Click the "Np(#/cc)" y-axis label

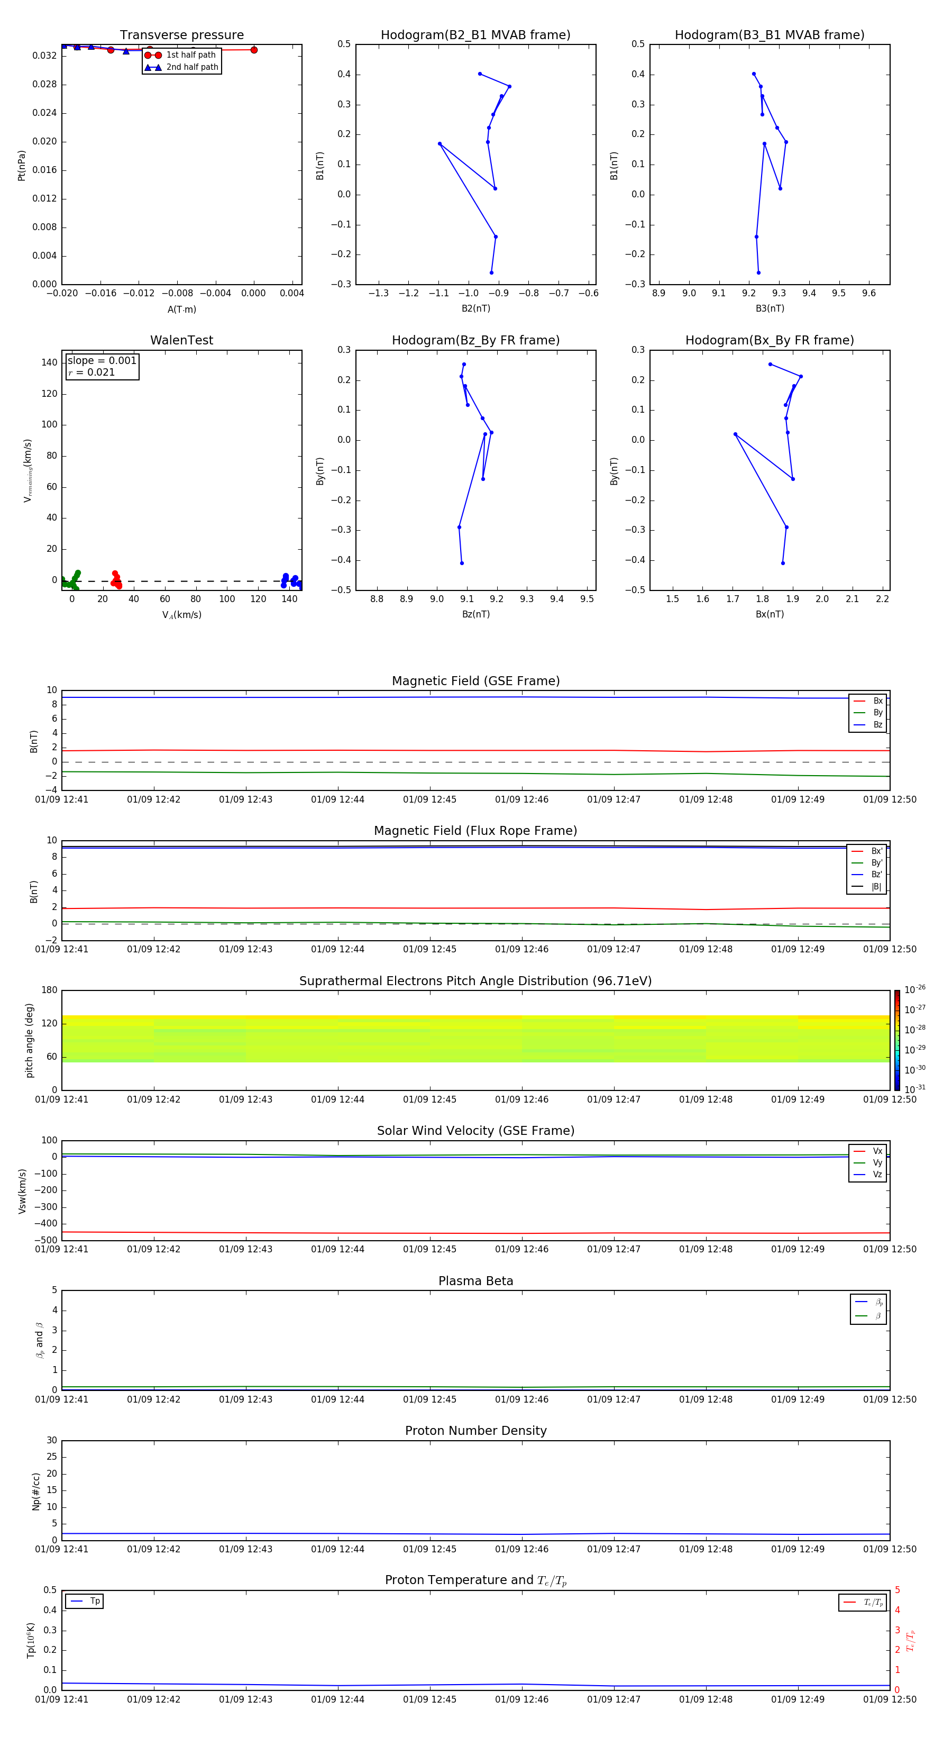[36, 1491]
